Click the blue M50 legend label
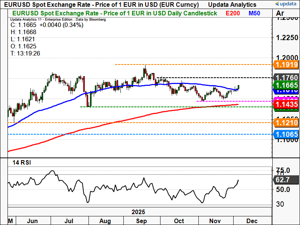The height and width of the screenshot is (225, 300). 255,13
